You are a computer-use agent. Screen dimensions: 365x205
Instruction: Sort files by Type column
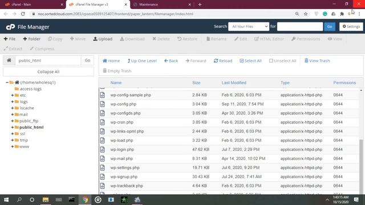tap(285, 83)
